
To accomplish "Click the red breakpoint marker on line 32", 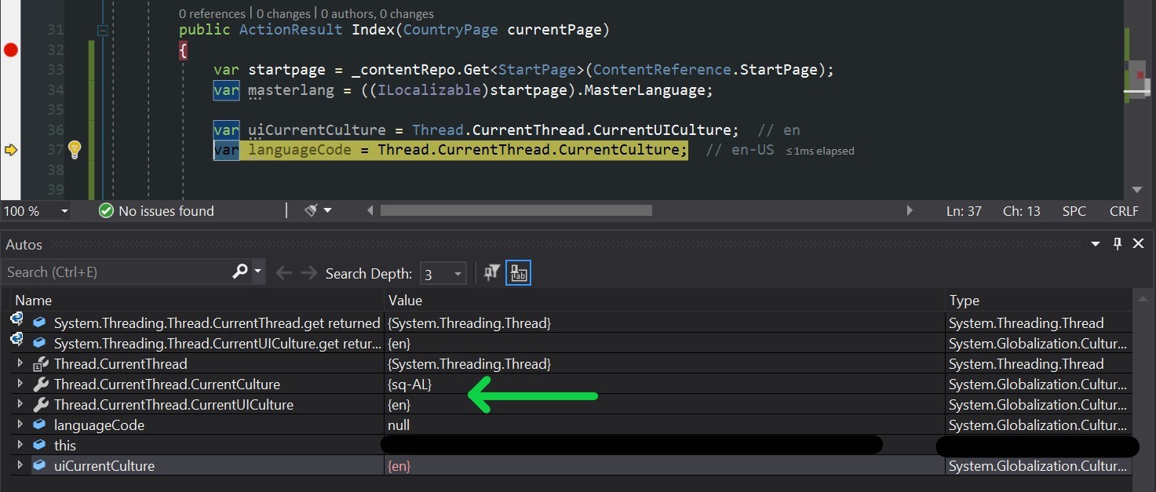I will tap(10, 50).
